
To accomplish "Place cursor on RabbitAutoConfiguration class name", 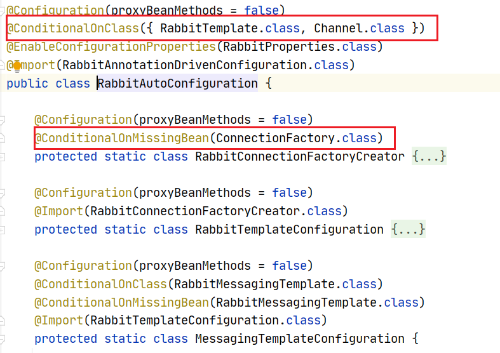I will click(177, 83).
